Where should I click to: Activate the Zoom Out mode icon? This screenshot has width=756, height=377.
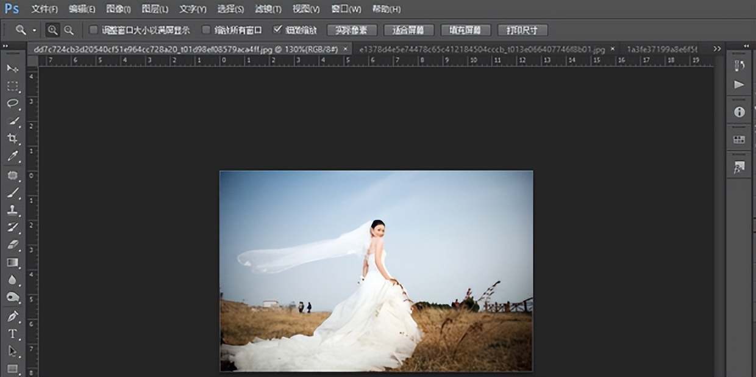[69, 30]
